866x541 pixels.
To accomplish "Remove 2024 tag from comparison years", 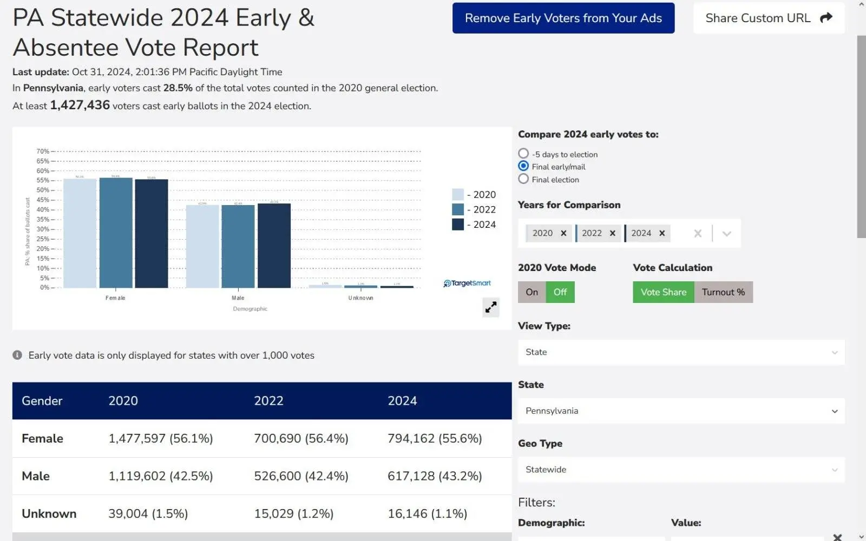I will point(662,233).
